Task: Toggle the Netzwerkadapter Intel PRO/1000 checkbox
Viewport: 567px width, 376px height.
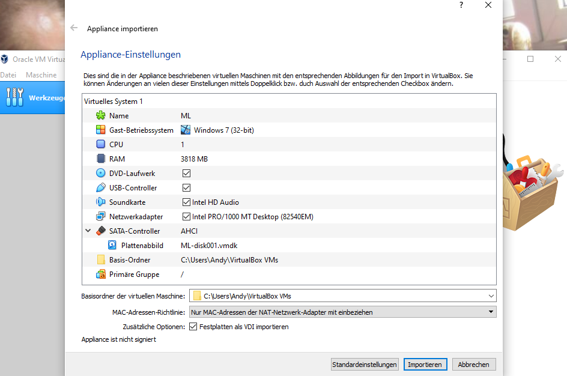Action: point(186,217)
